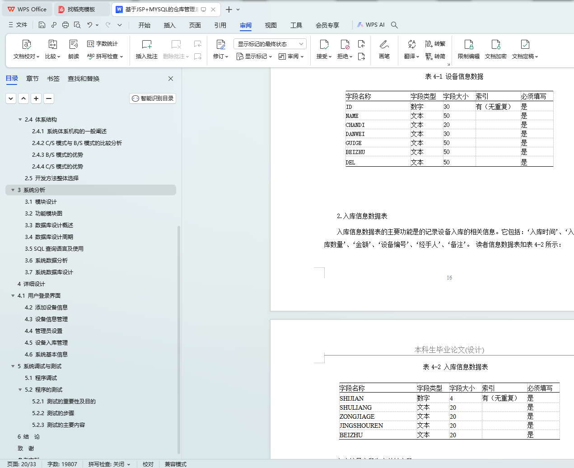Jump to 3.7 系统数据库设计 in outline
The image size is (574, 468).
(49, 272)
